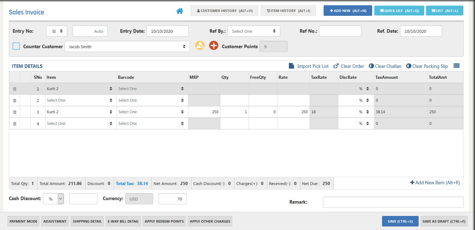Viewport: 475px width, 230px height.
Task: Open DiscRate percent dropdown in row 3
Action: click(365, 112)
